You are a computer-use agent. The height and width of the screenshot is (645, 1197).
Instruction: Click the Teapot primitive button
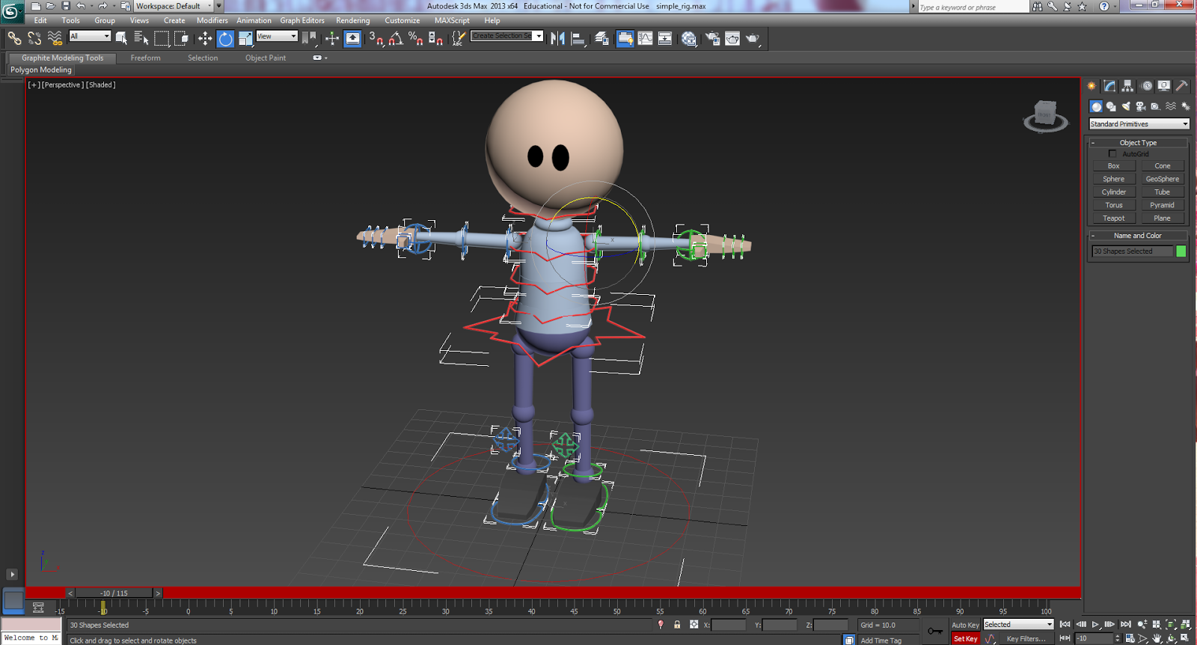[1113, 218]
